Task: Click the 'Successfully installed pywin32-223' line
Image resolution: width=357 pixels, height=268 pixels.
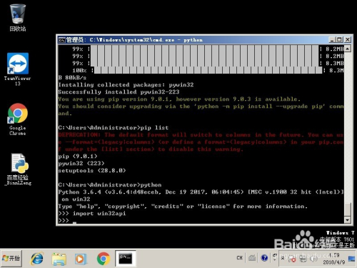Action: (x=119, y=92)
